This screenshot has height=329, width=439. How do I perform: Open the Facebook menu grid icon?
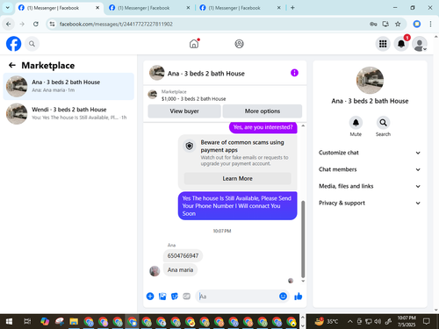coord(383,44)
